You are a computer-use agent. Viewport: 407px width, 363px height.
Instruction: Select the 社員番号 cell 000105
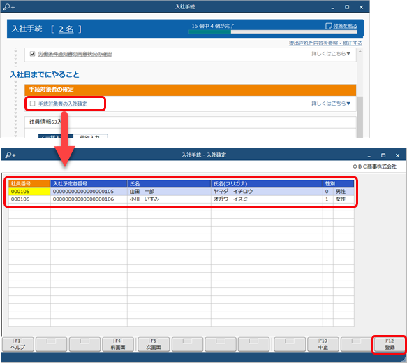(29, 192)
